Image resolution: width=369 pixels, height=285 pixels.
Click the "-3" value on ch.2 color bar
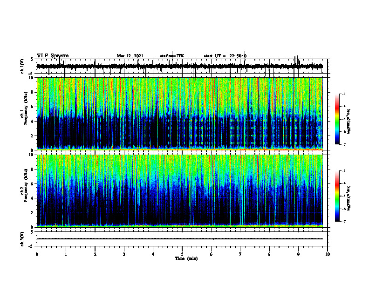point(343,171)
